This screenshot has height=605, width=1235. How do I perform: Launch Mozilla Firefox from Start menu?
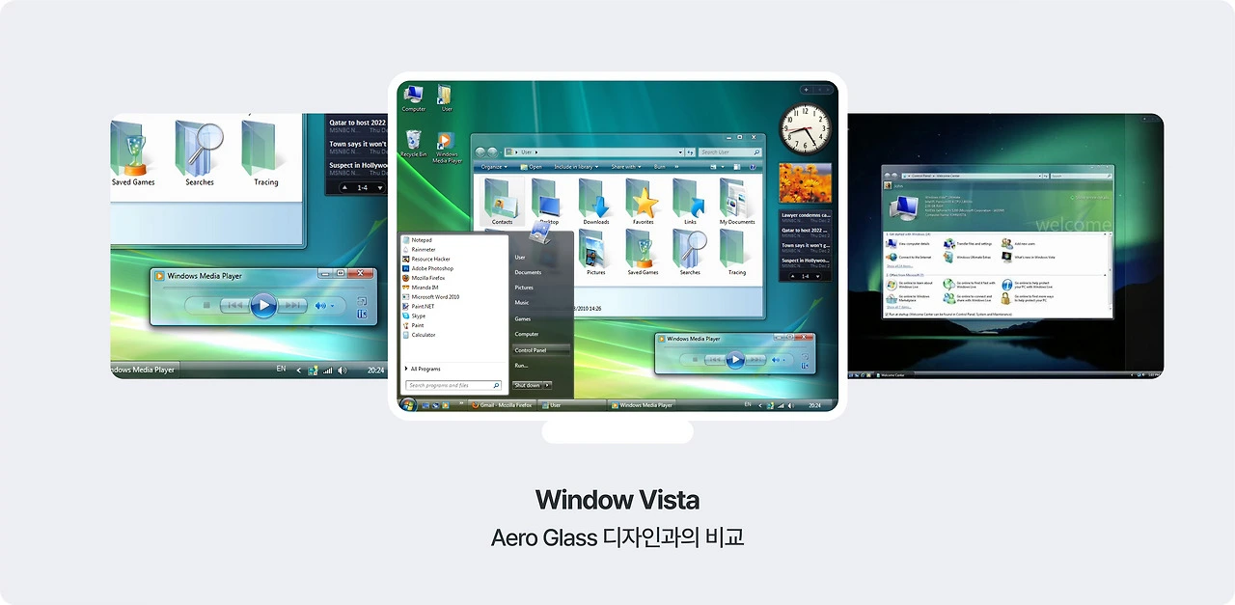(430, 278)
